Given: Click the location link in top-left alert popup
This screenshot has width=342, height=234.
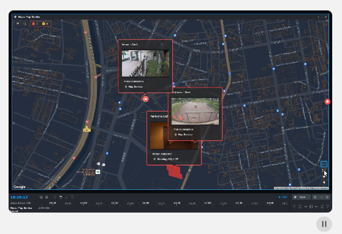Looking at the screenshot, I should [x=134, y=86].
